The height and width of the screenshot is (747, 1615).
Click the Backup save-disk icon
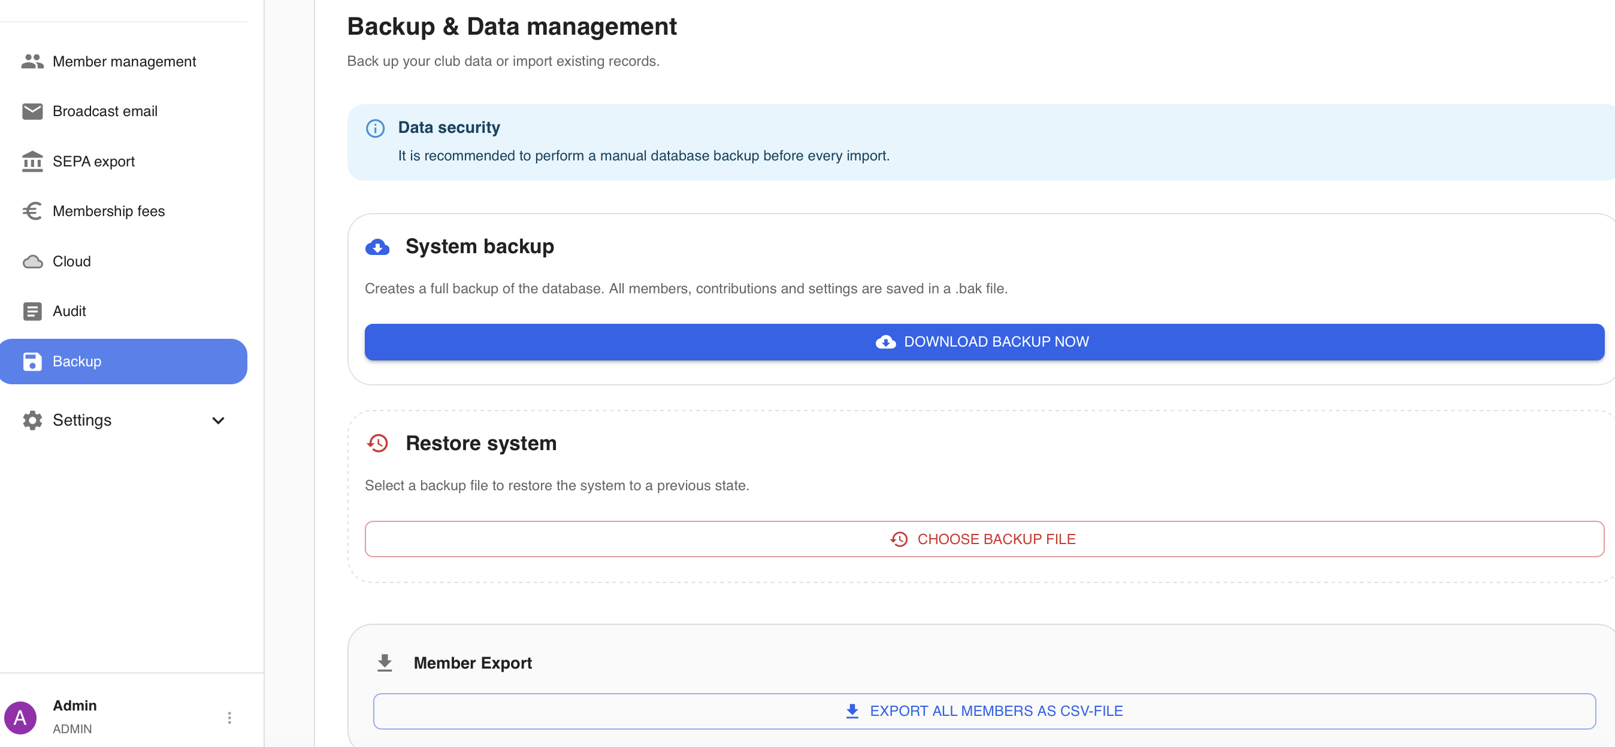point(32,362)
